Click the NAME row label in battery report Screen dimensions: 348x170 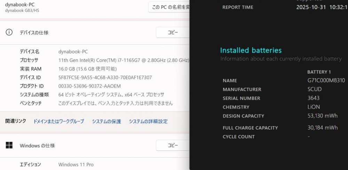pos(230,80)
